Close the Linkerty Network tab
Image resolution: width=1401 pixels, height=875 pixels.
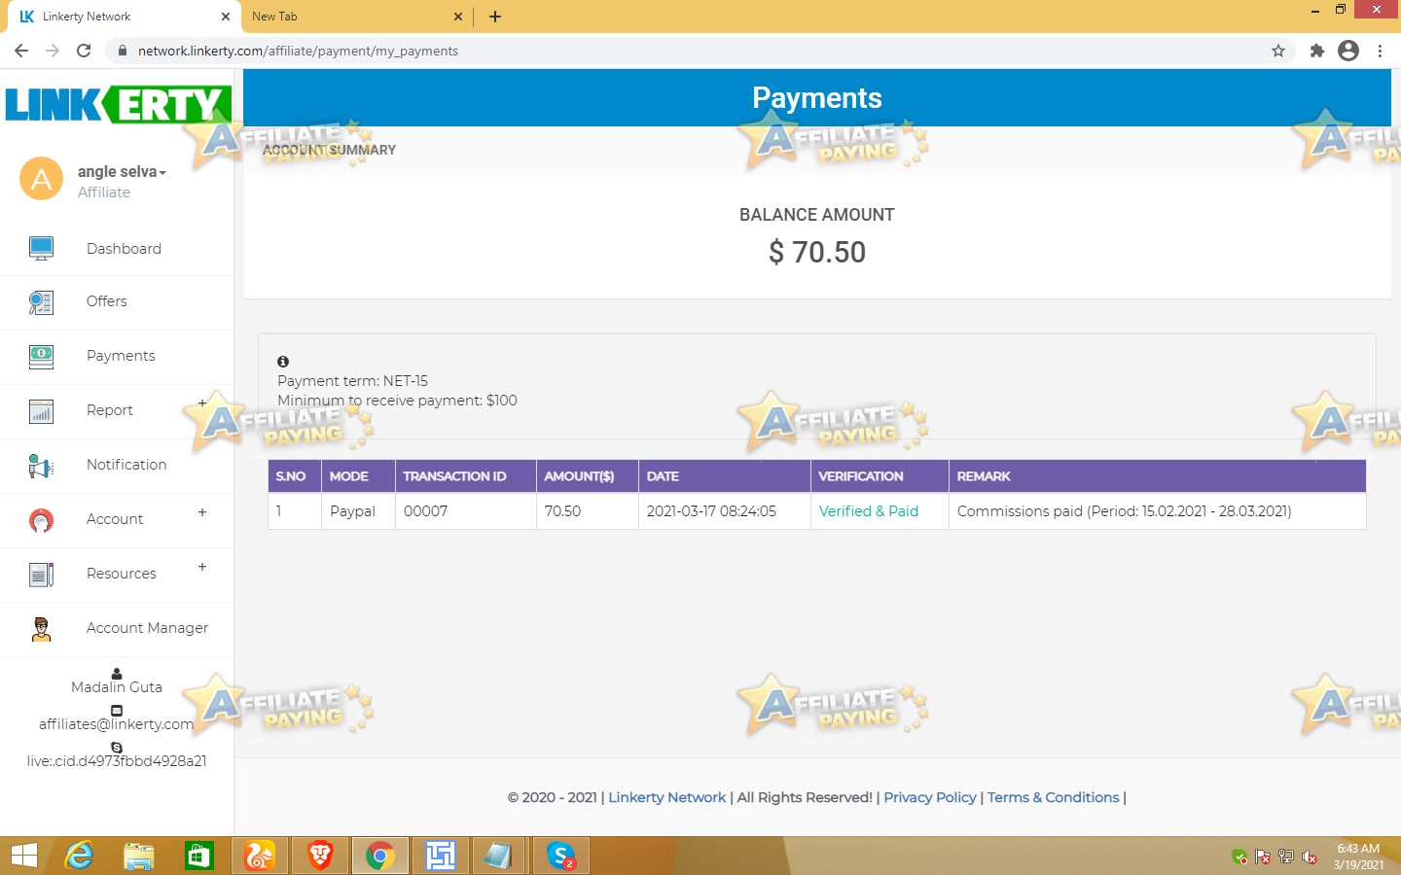click(x=225, y=17)
